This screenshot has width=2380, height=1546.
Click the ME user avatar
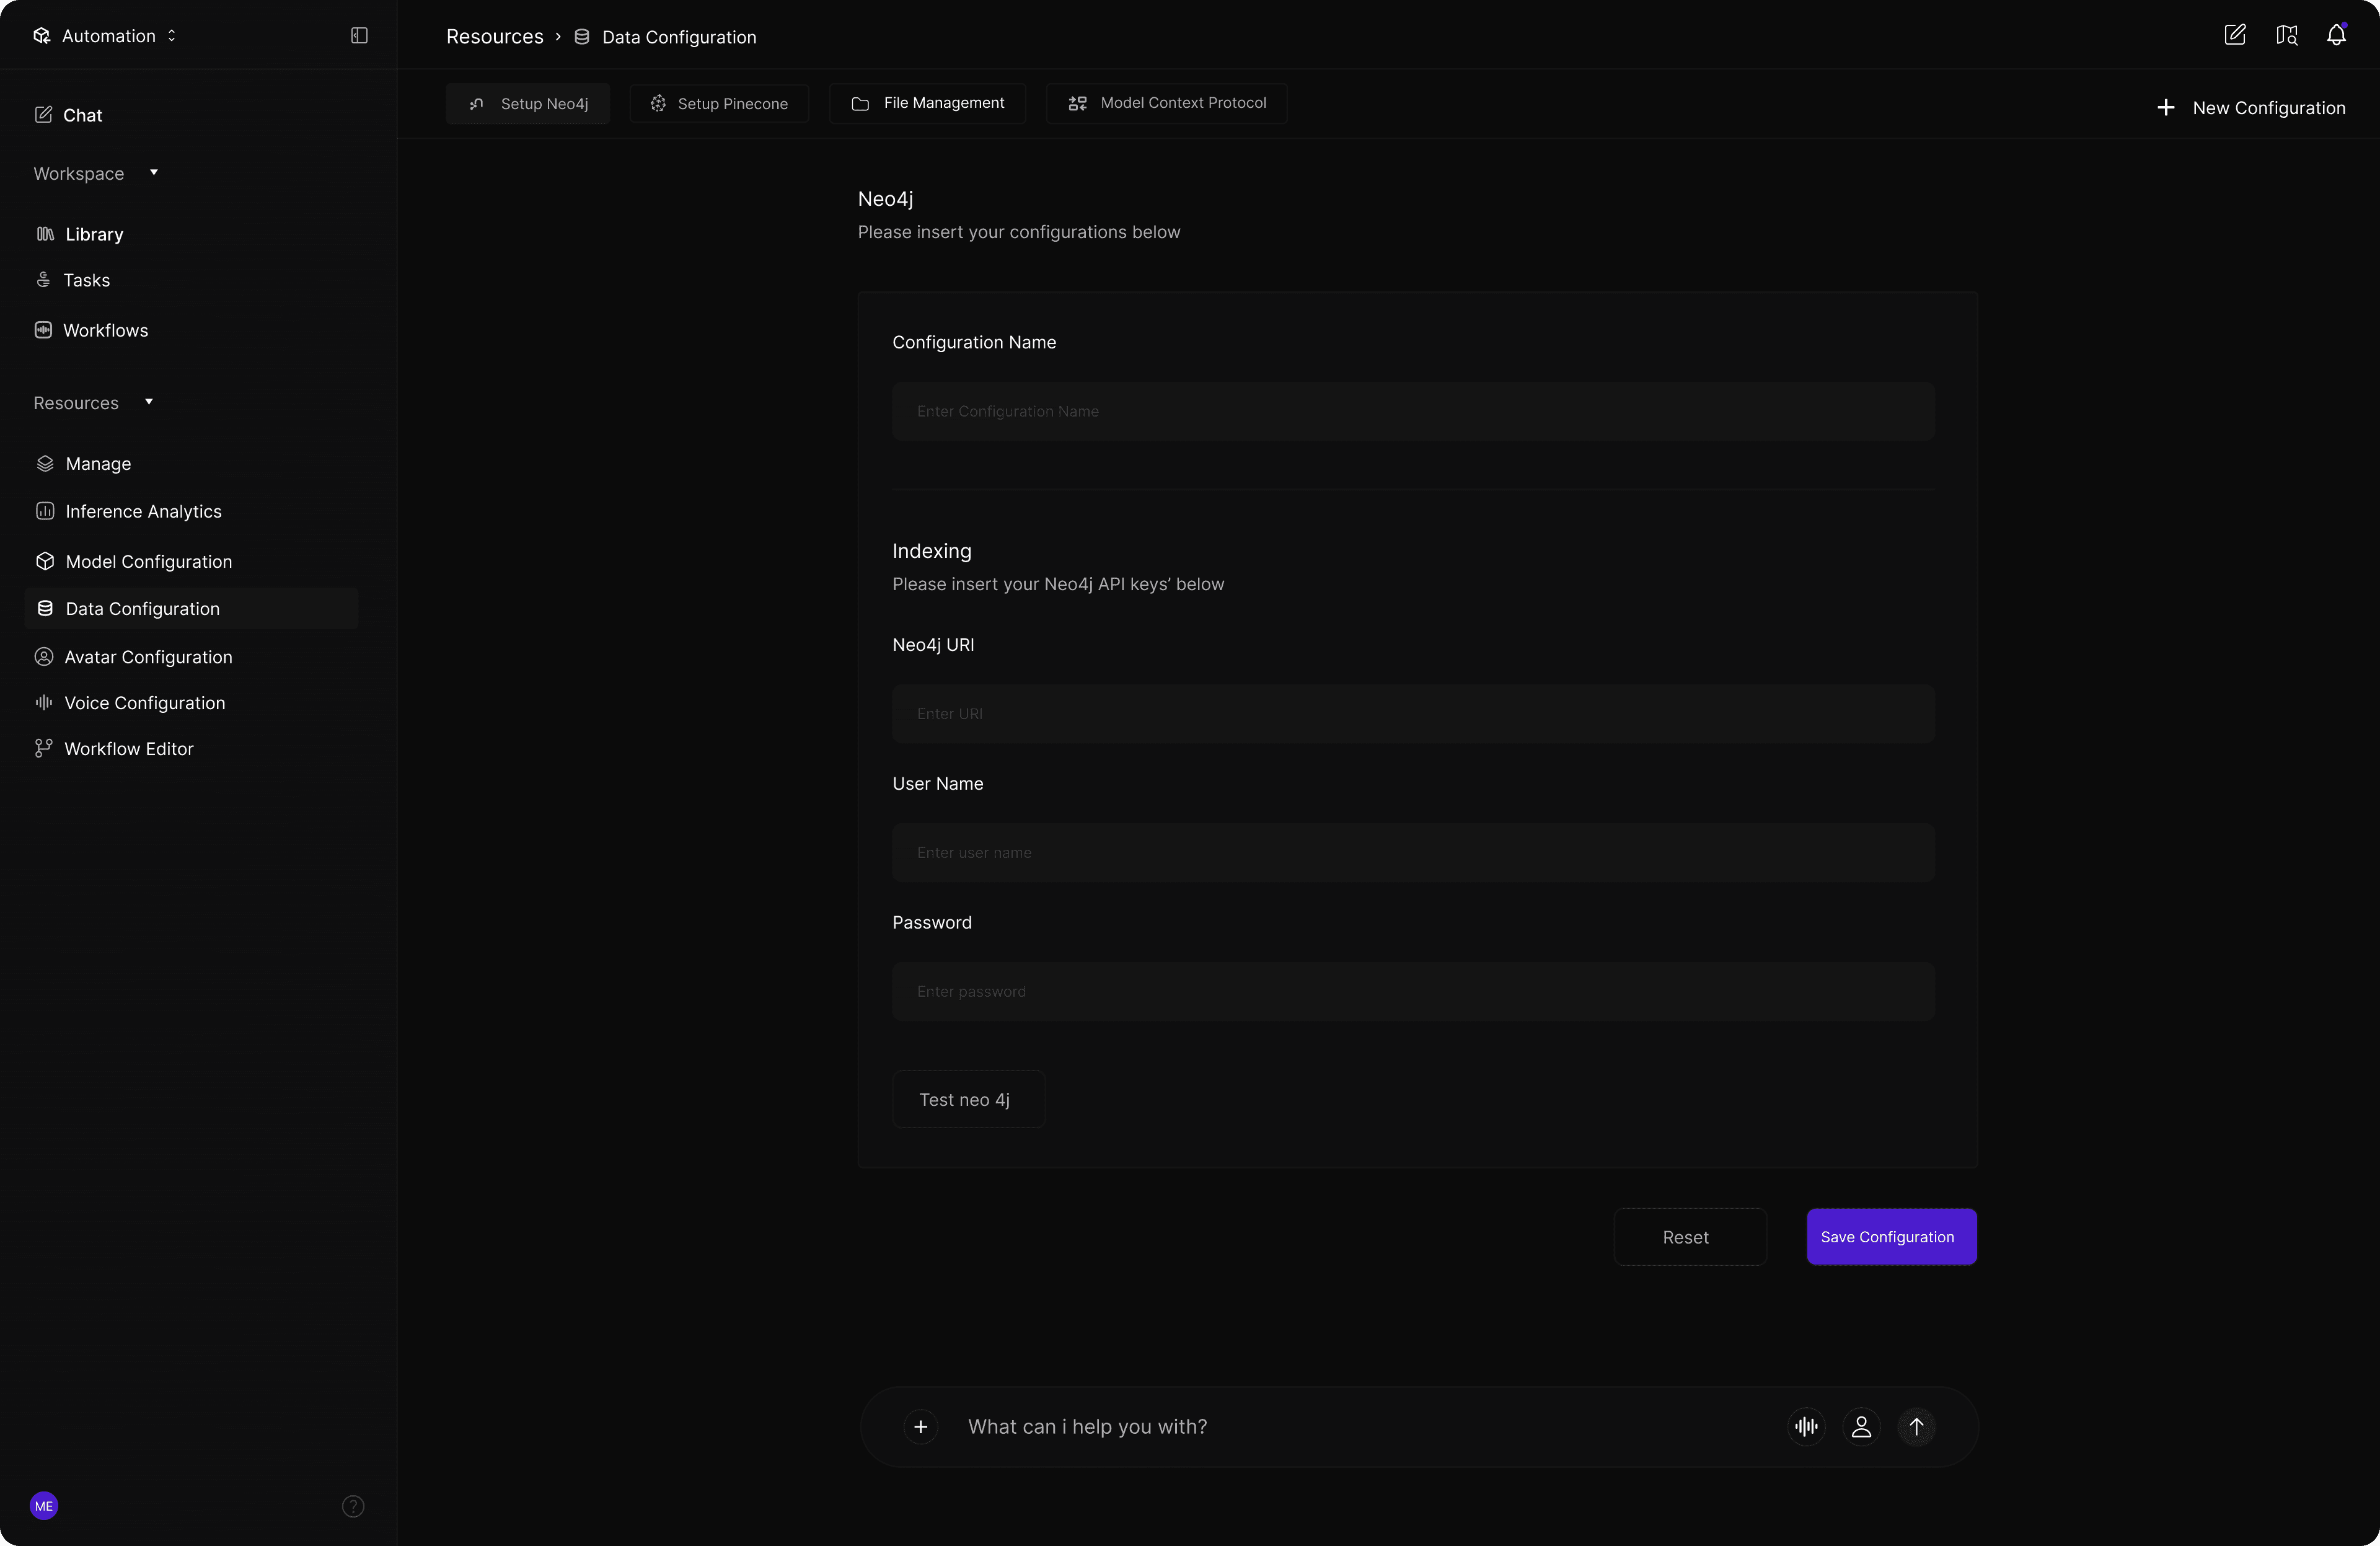(x=44, y=1506)
